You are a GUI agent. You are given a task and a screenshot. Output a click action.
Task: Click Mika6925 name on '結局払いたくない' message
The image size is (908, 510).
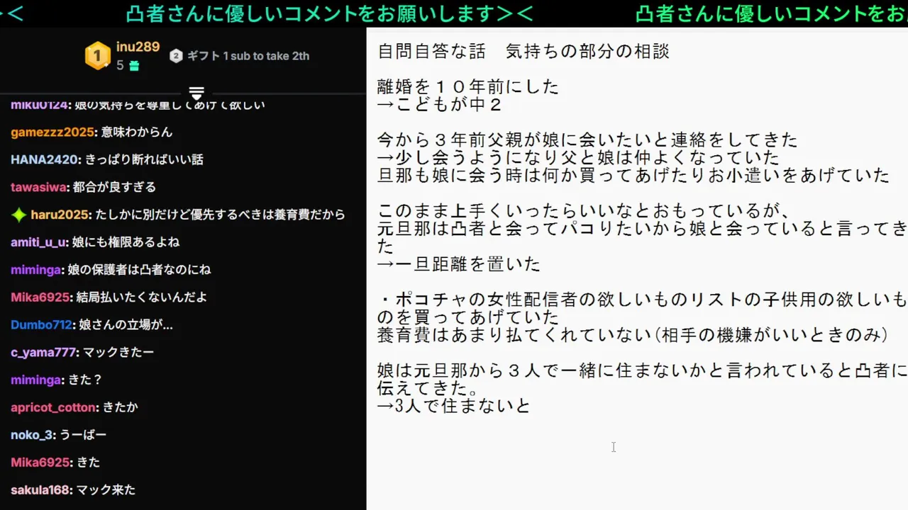(x=40, y=297)
